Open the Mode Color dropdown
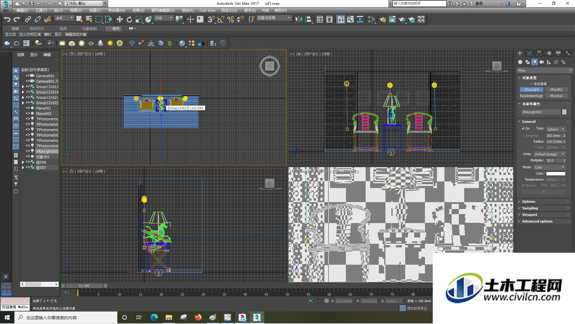575x324 pixels. (549, 167)
